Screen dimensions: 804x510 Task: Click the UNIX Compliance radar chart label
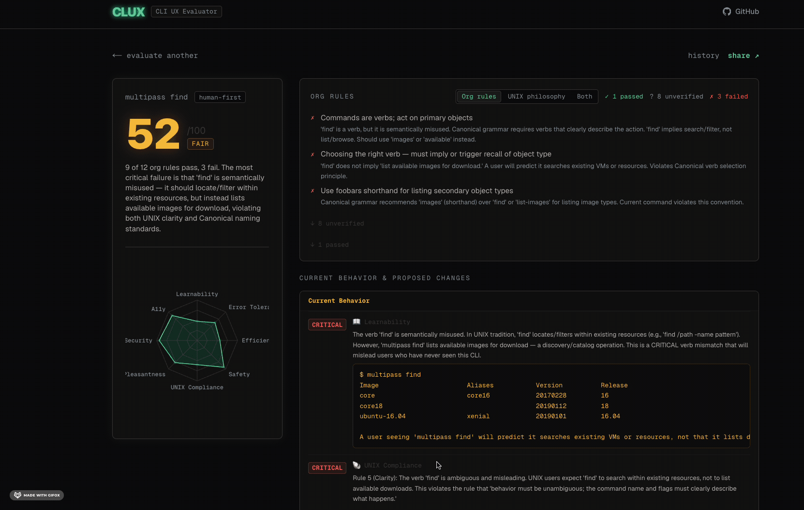(197, 387)
